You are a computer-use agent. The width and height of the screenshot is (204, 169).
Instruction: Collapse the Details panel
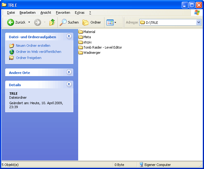(69, 84)
